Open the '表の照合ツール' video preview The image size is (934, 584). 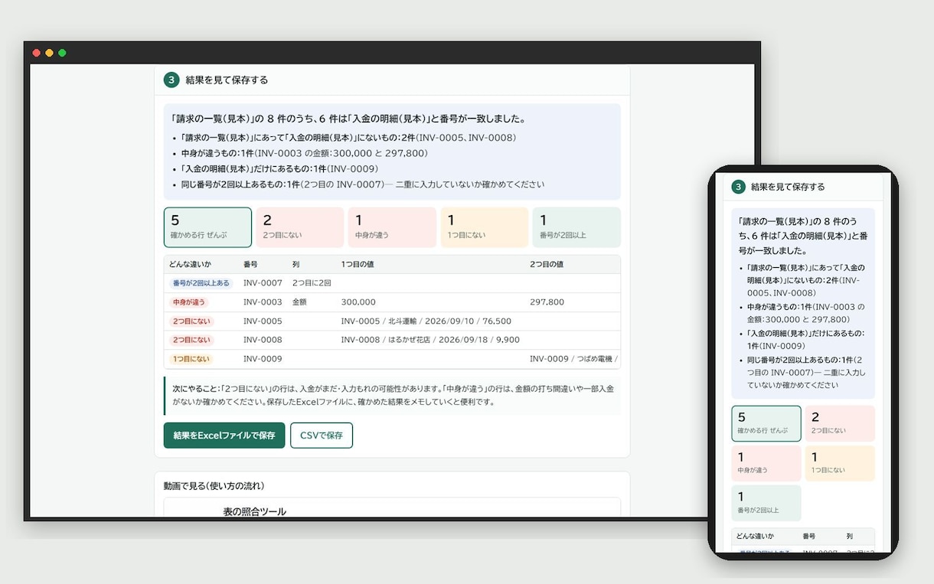point(392,507)
